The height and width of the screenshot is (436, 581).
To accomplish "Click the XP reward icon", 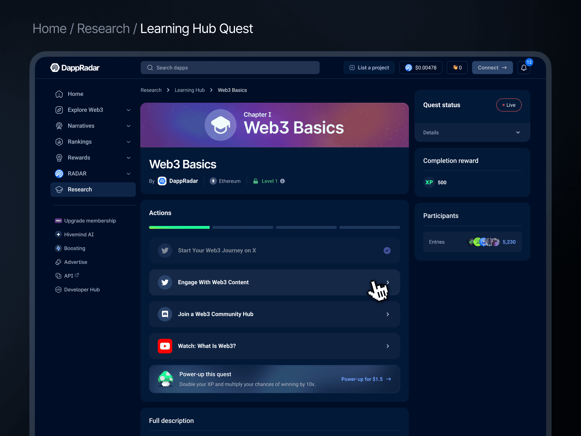I will tap(429, 182).
